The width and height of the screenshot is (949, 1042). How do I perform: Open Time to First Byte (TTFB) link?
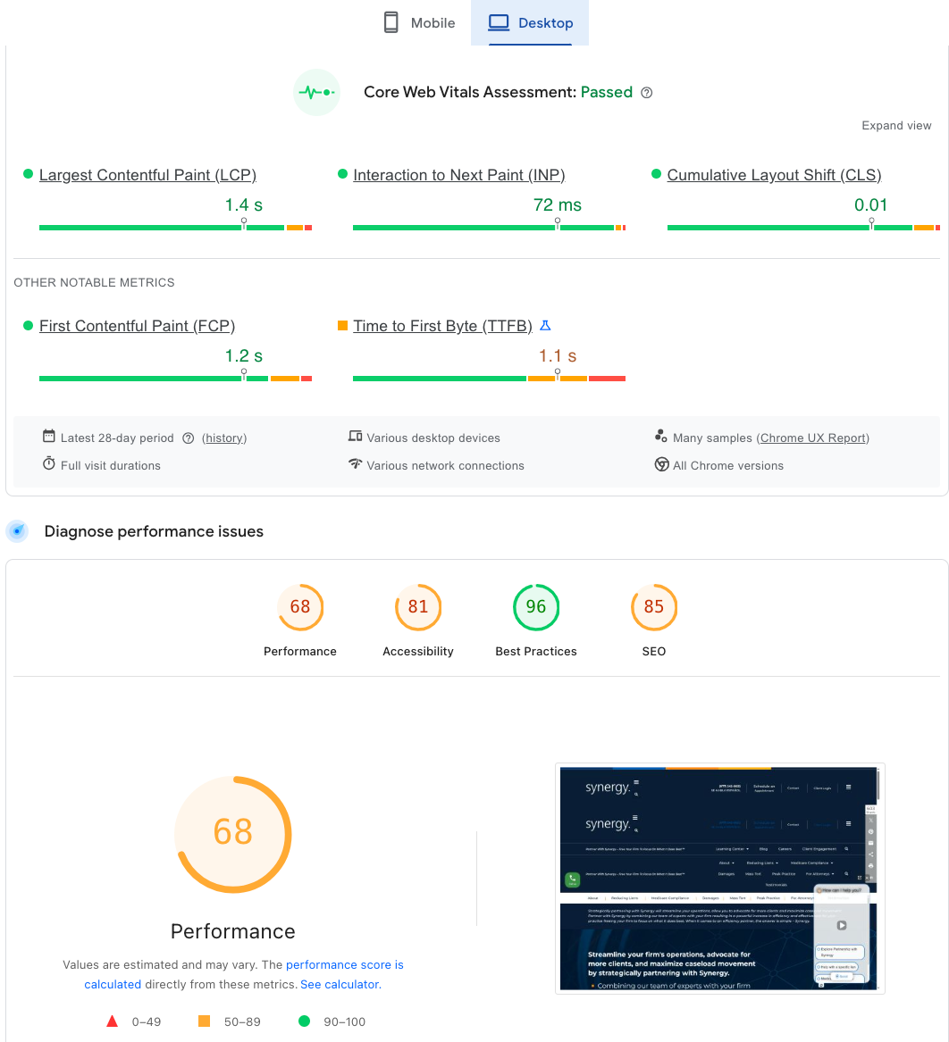(442, 326)
